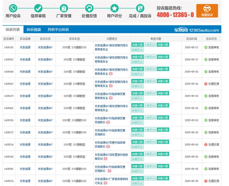Screen dimensions: 229x186
Task: Click the 车质网 12365auto.com logo
Action: [196, 30]
